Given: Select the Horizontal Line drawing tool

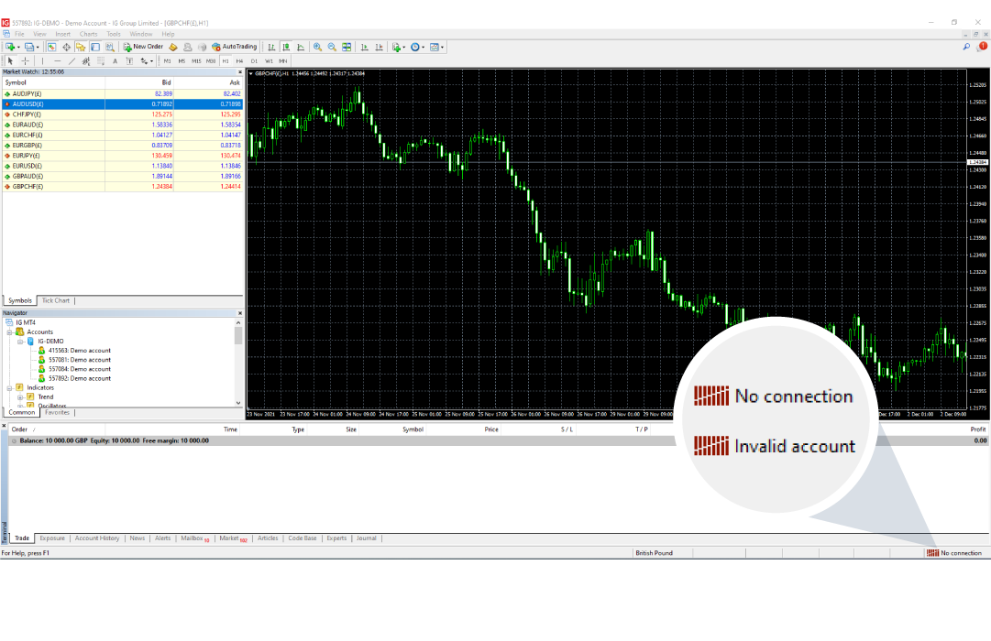Looking at the screenshot, I should [x=57, y=61].
